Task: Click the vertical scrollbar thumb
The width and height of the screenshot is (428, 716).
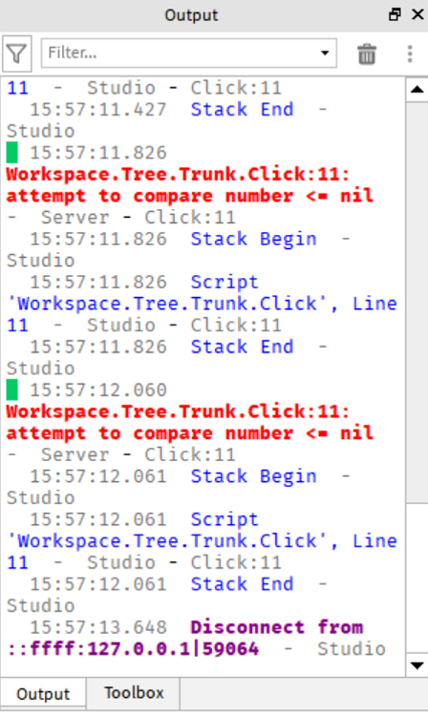Action: pyautogui.click(x=417, y=303)
